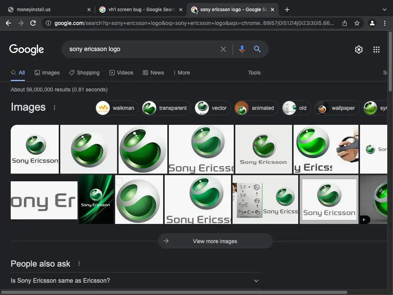Open the Chrome profile icon
This screenshot has width=393, height=295.
(372, 23)
